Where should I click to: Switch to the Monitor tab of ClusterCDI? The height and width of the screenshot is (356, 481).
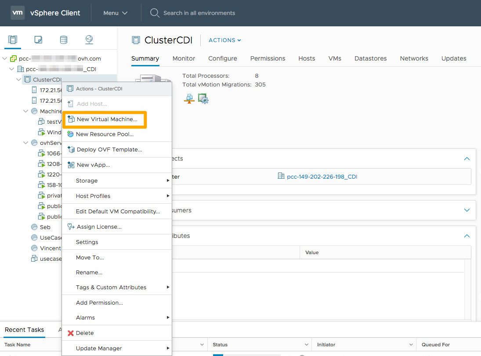click(x=184, y=58)
